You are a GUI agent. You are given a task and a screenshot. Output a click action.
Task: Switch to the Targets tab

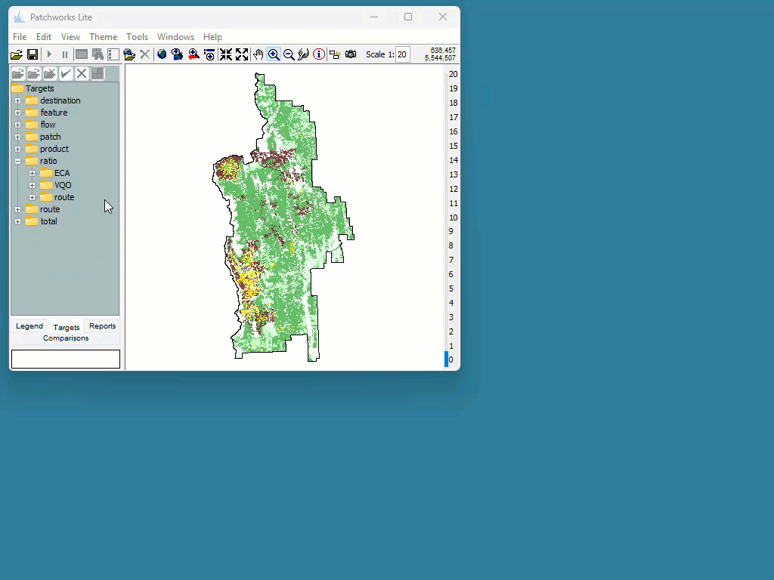(67, 327)
